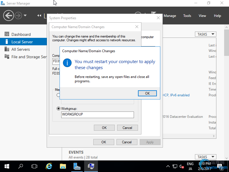This screenshot has height=172, width=229.
Task: Click the System Properties taskbar icon
Action: pos(91,166)
